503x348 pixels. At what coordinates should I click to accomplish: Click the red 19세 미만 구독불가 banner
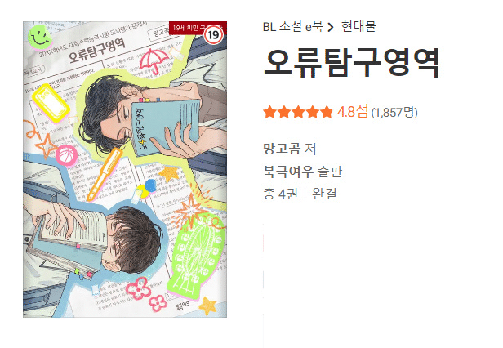coord(198,27)
